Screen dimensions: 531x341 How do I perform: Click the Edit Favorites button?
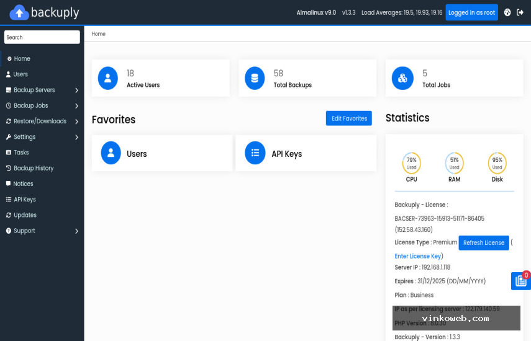click(x=349, y=118)
